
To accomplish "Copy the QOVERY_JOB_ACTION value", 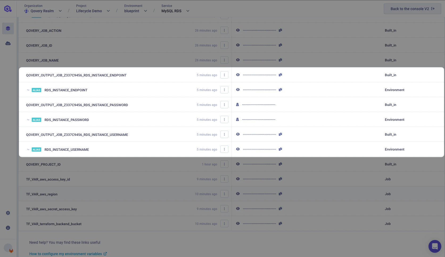I will click(280, 30).
